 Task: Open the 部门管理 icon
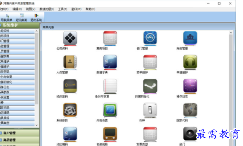coord(150,38)
